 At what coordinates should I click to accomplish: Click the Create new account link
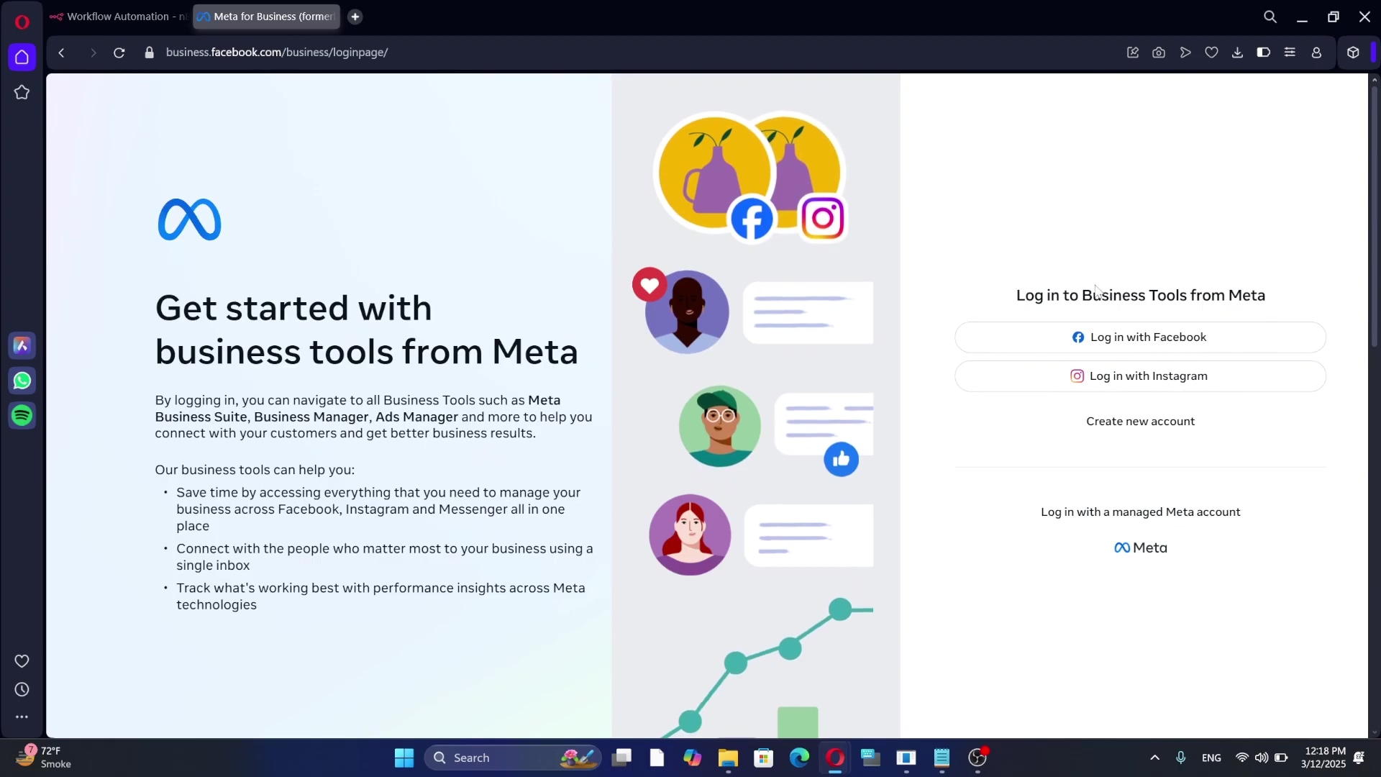1140,422
